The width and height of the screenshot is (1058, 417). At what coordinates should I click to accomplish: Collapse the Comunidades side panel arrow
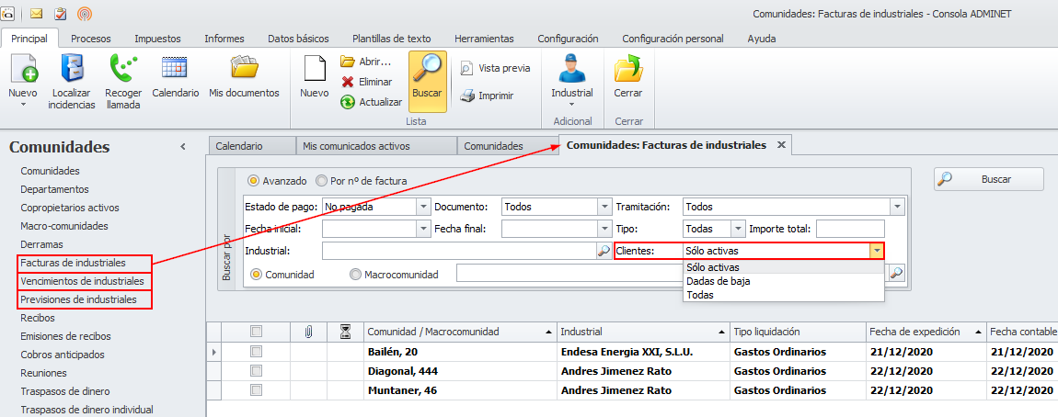183,147
